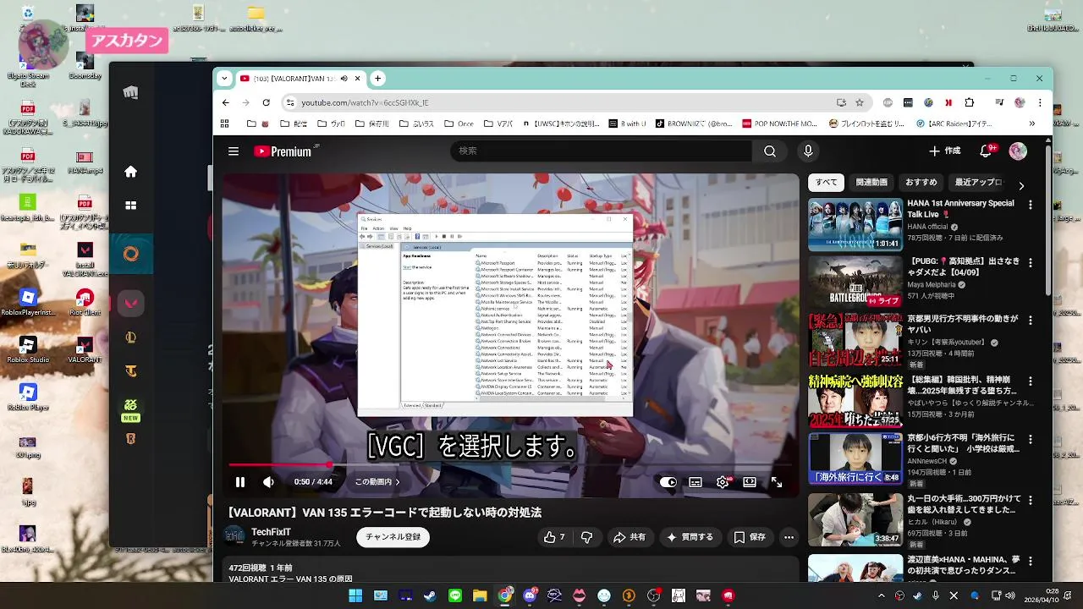Show more filter chips with right arrow
Viewport: 1083px width, 609px height.
1021,185
